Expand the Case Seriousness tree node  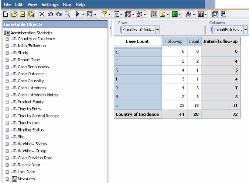[x=7, y=67]
